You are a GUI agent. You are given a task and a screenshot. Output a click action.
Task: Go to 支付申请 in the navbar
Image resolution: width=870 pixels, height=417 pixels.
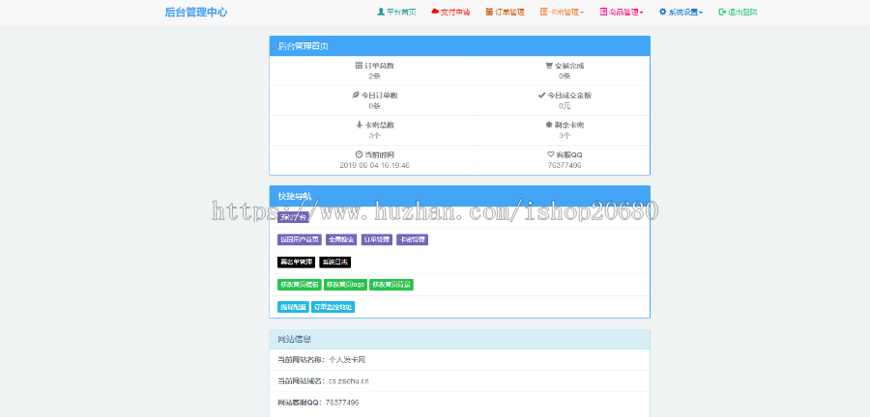click(x=450, y=13)
